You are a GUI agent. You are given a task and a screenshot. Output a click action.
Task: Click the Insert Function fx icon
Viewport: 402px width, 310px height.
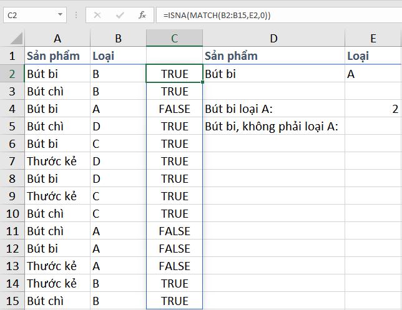(142, 14)
